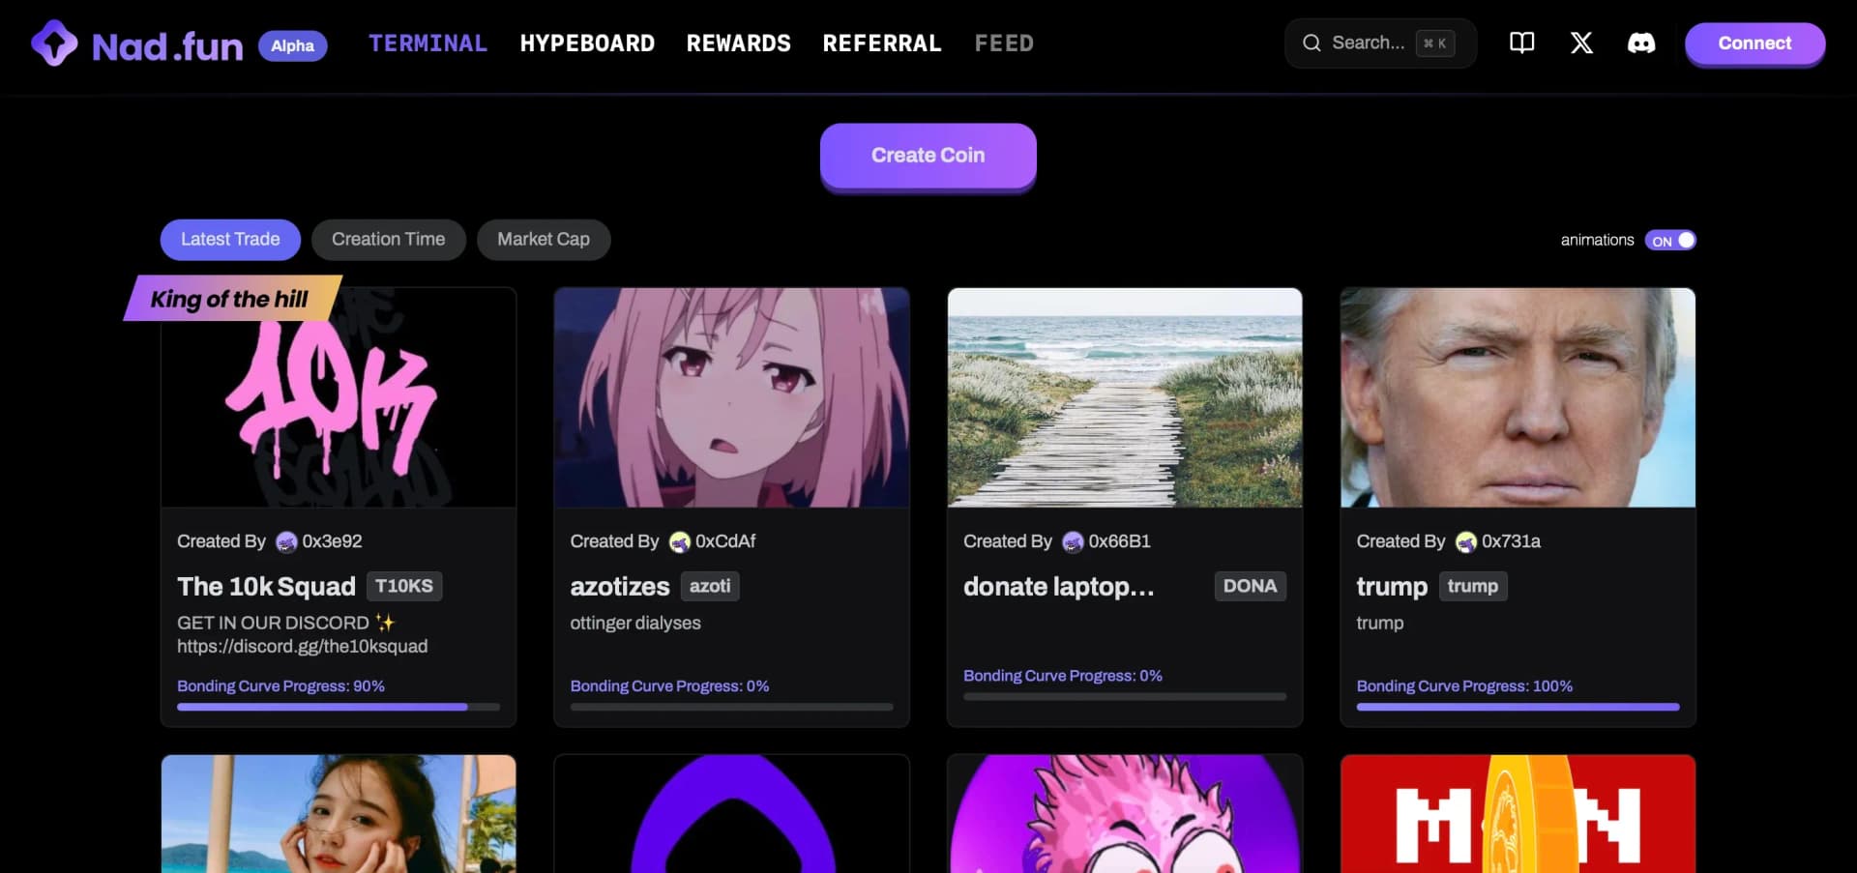This screenshot has height=873, width=1857.
Task: Open the HYPEBOARD tab
Action: (x=587, y=44)
